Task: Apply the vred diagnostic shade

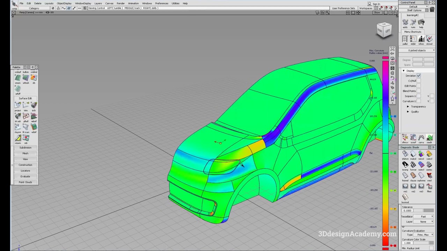Action: tap(429, 176)
